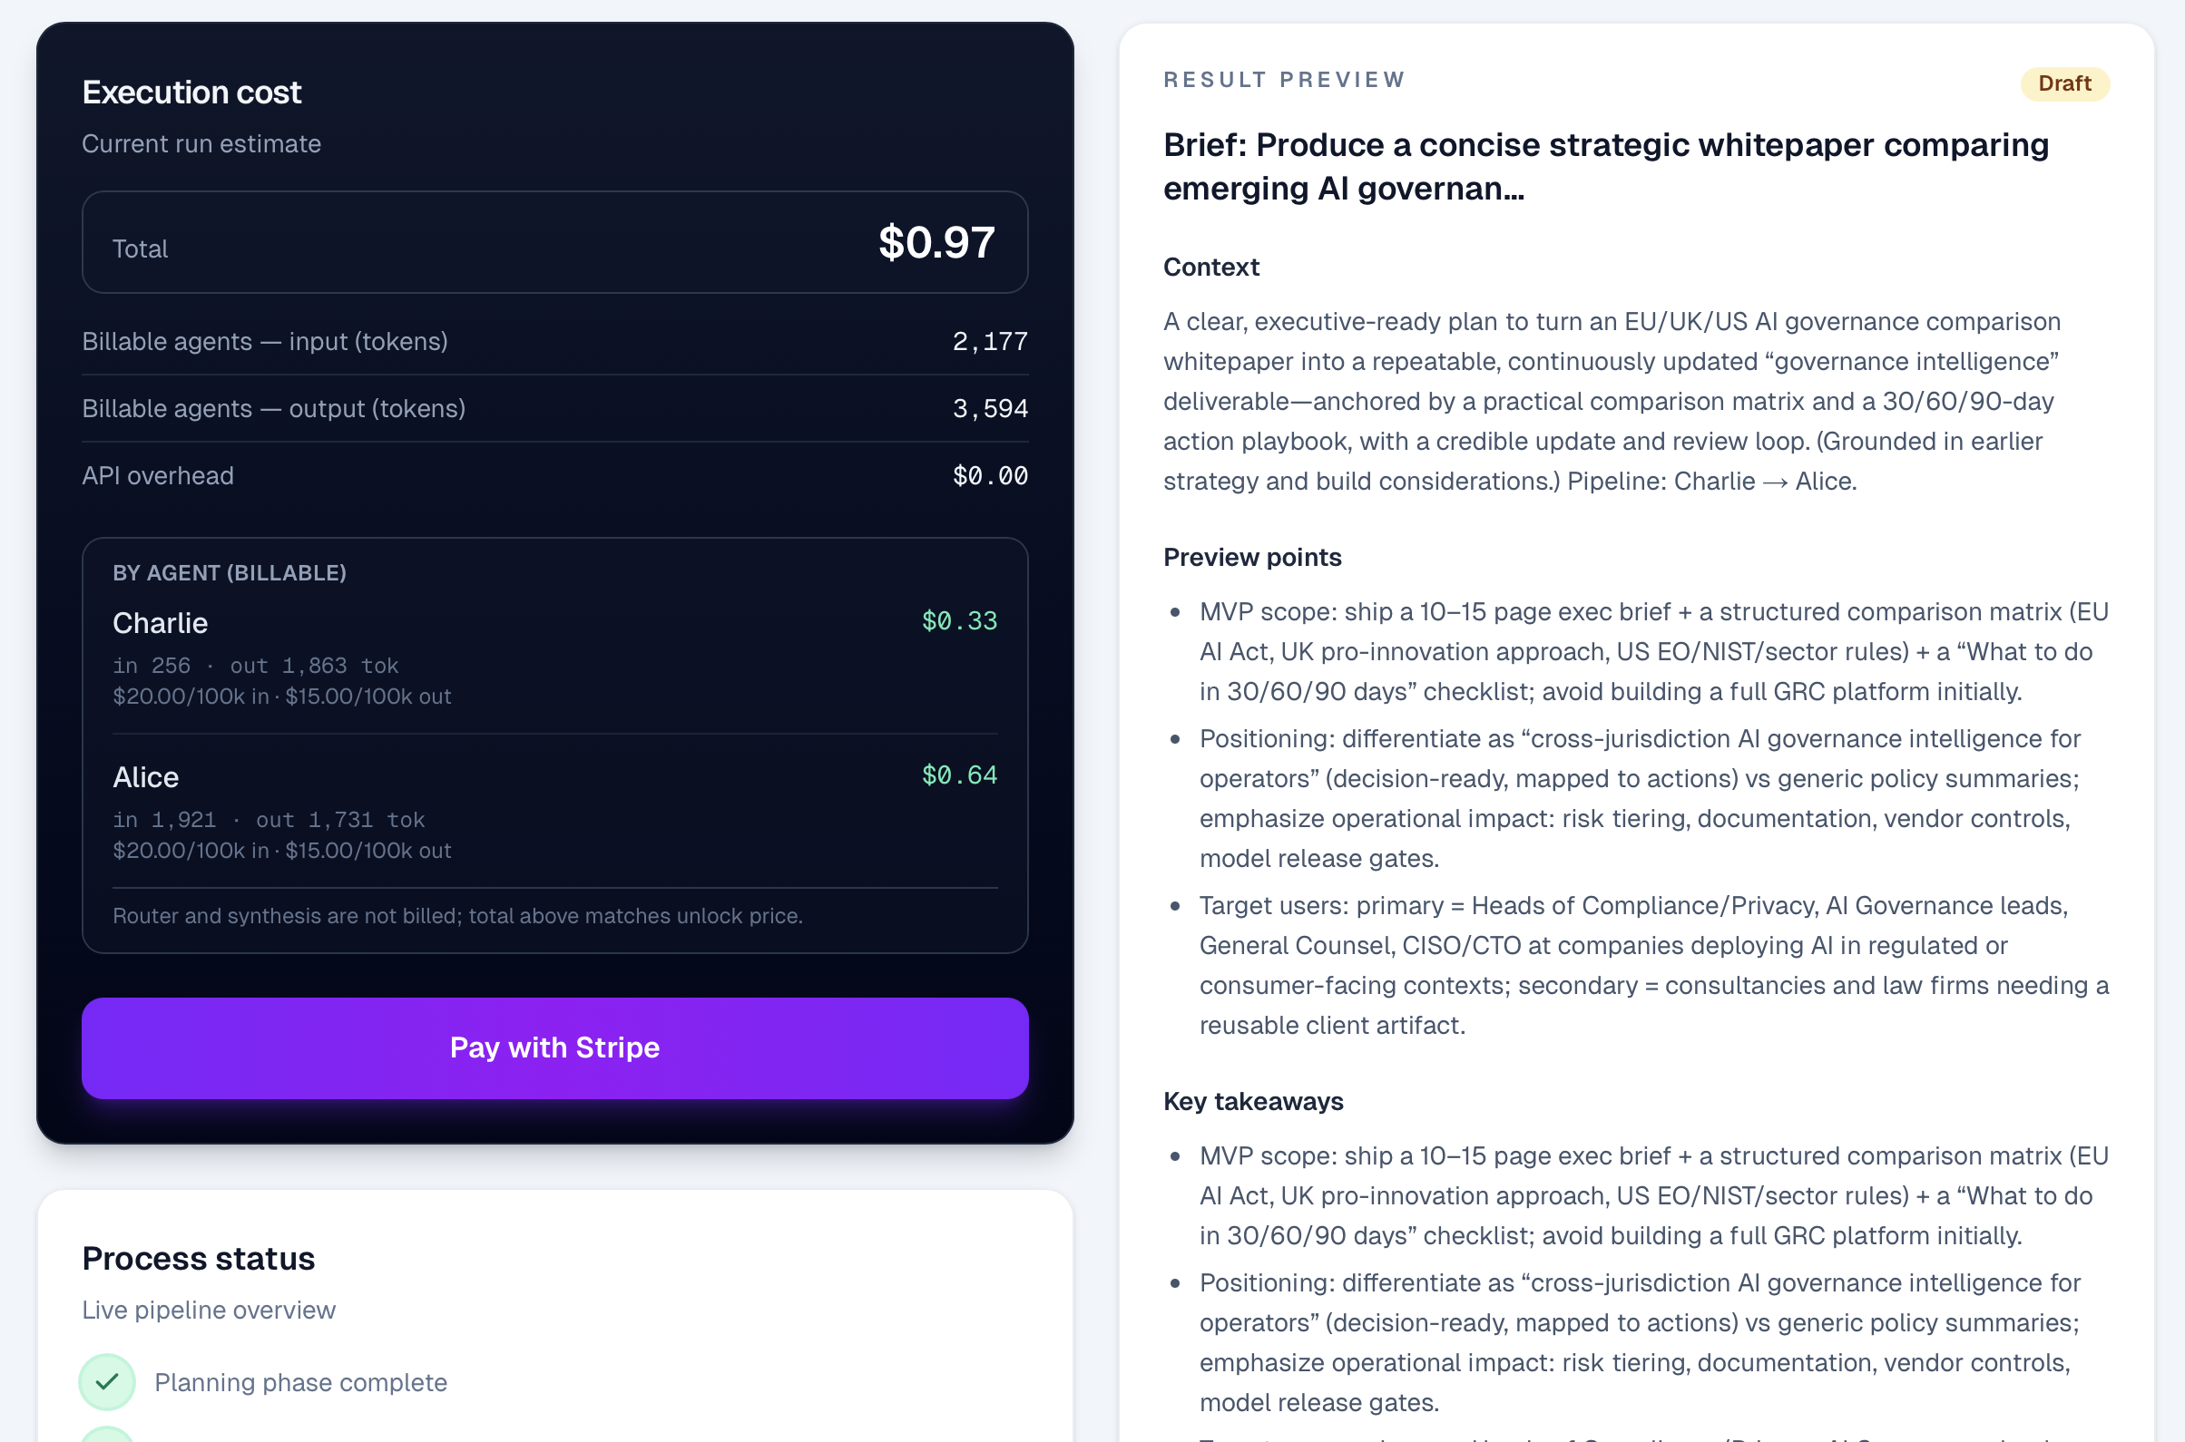Click the Draft status badge
The image size is (2185, 1442).
(2063, 83)
